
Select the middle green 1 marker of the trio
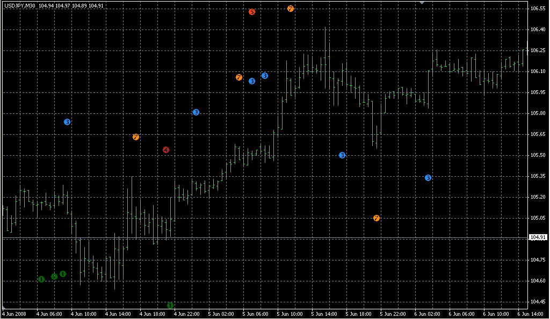click(54, 277)
